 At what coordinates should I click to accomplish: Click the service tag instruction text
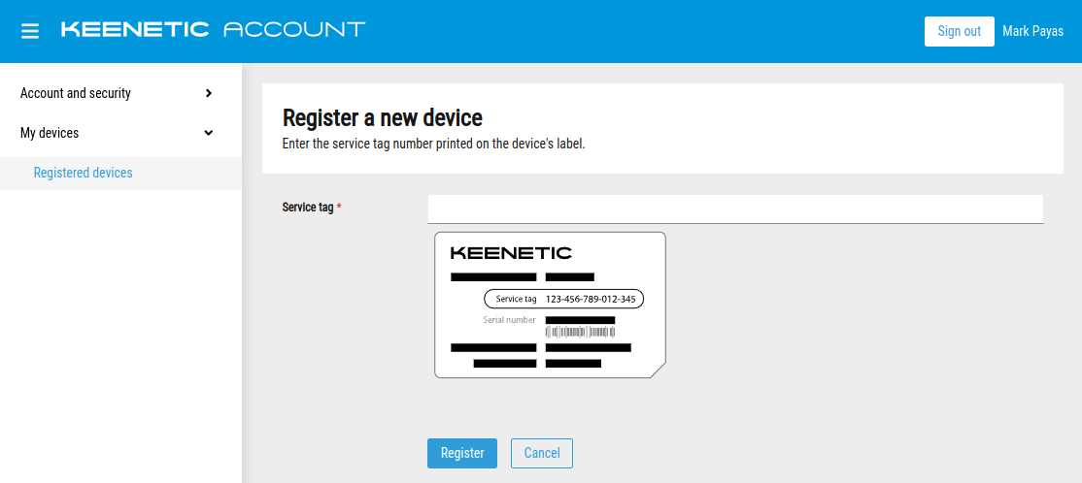[x=433, y=145]
